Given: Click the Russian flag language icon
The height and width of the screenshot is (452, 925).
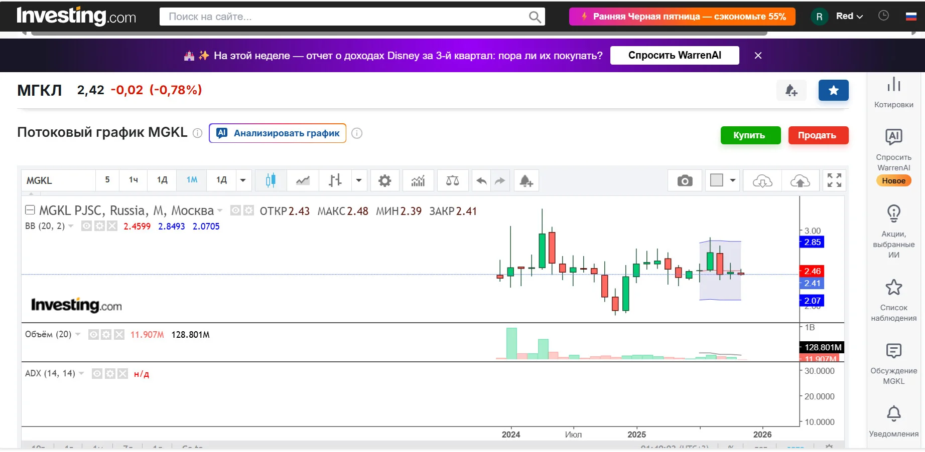Looking at the screenshot, I should 911,16.
